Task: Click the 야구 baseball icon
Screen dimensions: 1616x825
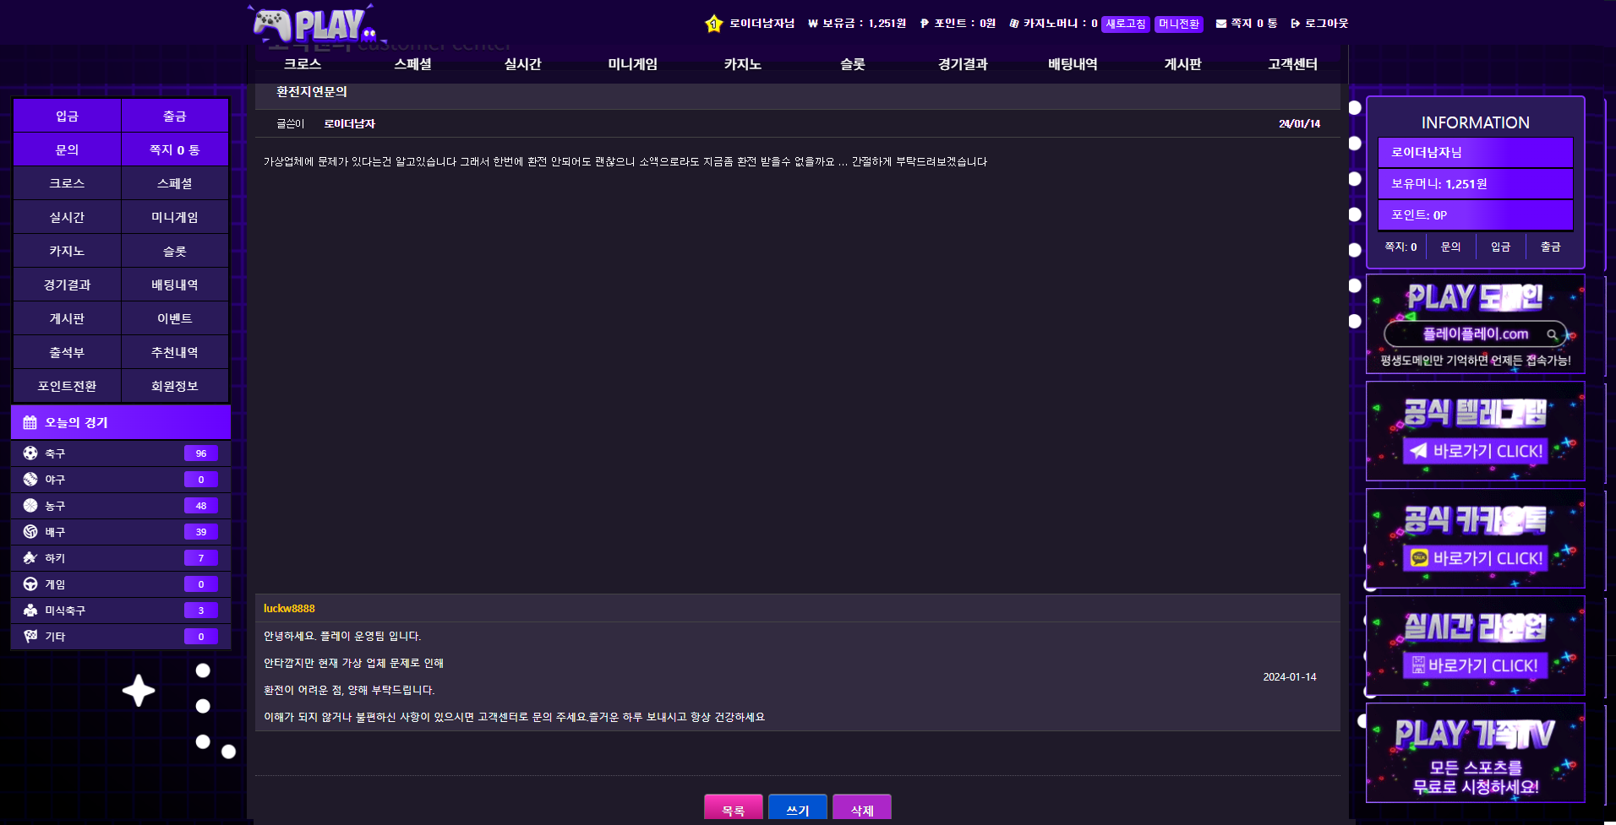Action: tap(30, 479)
